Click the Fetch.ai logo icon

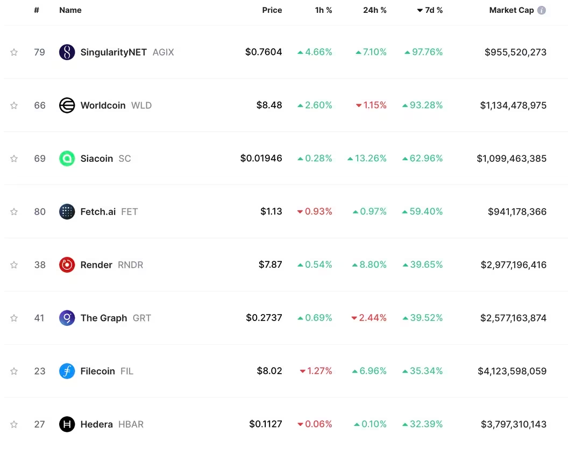pos(67,211)
